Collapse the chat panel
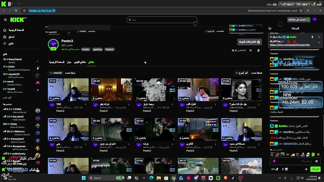This screenshot has width=324, height=182. pos(270,28)
